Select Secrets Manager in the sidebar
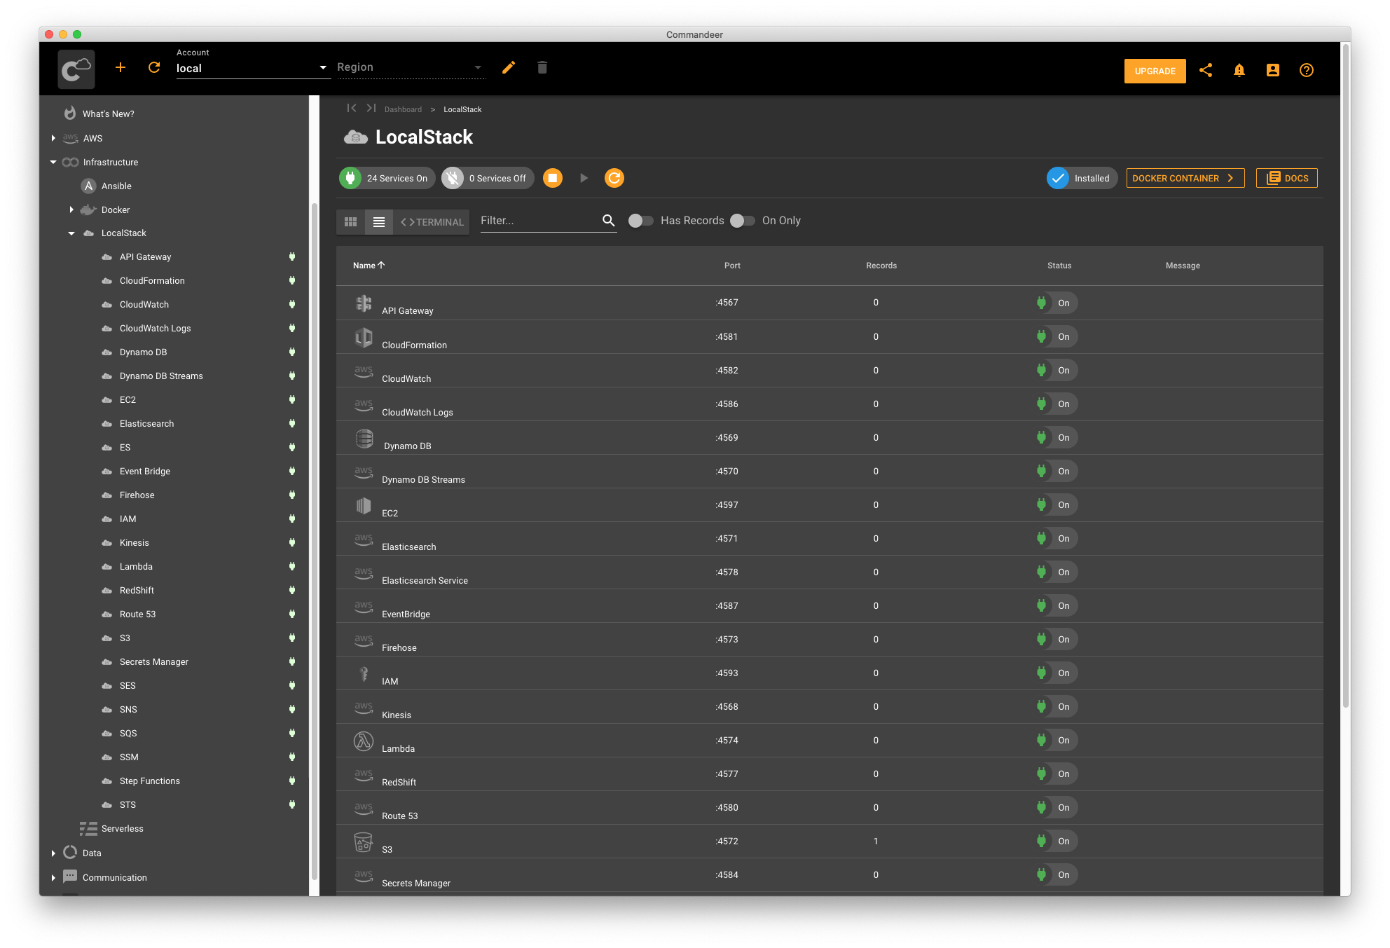This screenshot has height=948, width=1390. 153,661
